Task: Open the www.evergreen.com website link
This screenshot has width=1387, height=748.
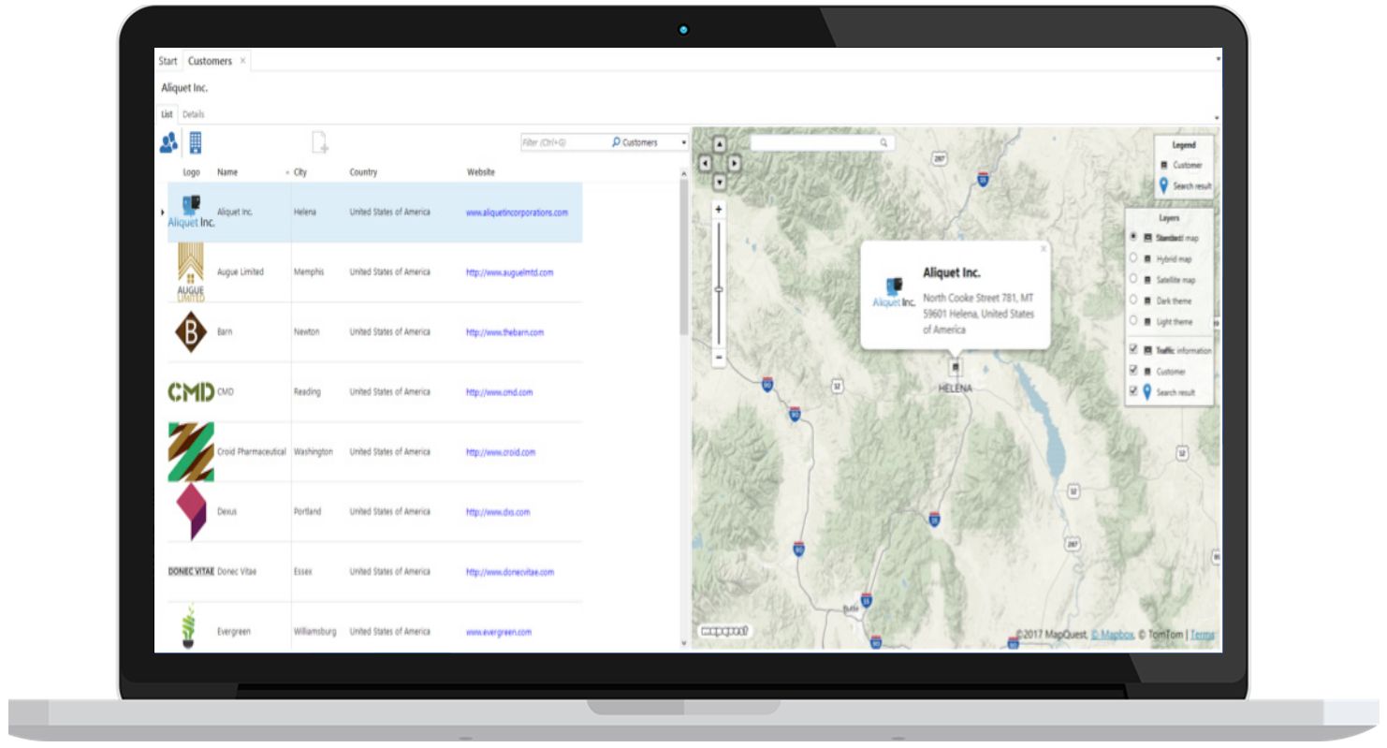Action: click(499, 632)
